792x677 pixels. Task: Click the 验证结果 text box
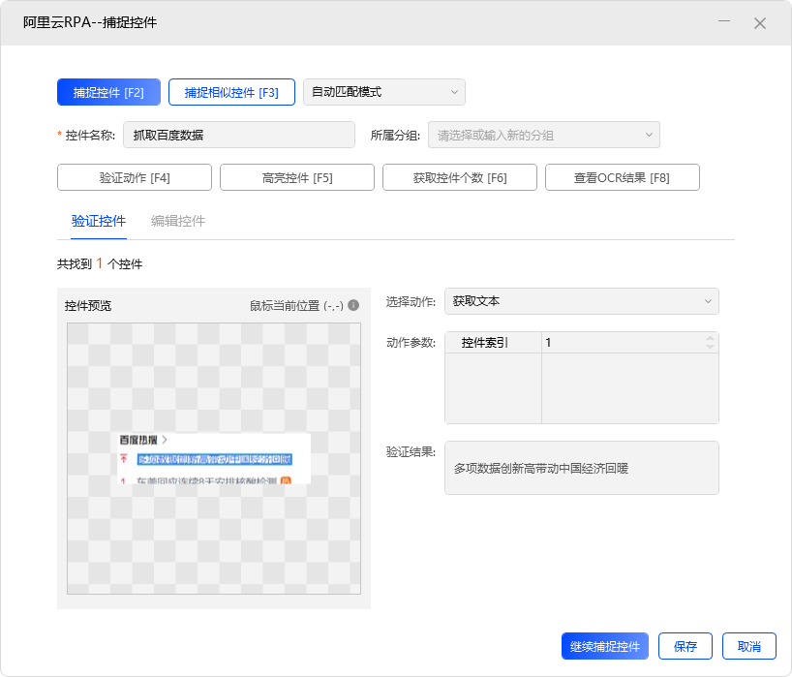click(581, 468)
